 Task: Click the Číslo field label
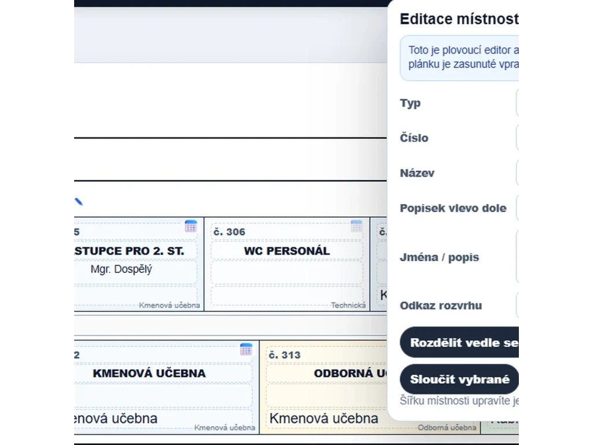[414, 138]
